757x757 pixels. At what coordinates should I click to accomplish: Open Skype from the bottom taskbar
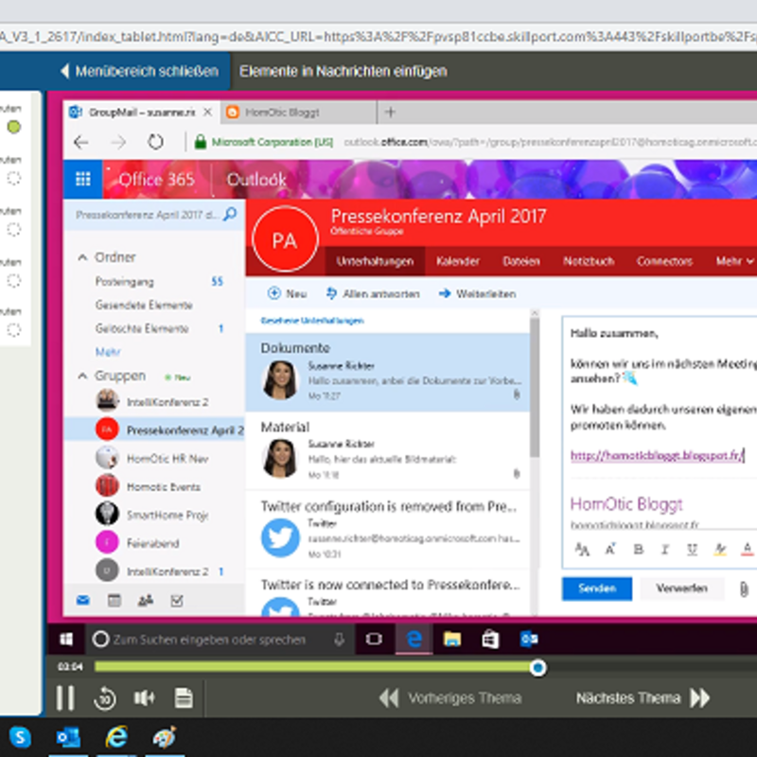point(20,737)
